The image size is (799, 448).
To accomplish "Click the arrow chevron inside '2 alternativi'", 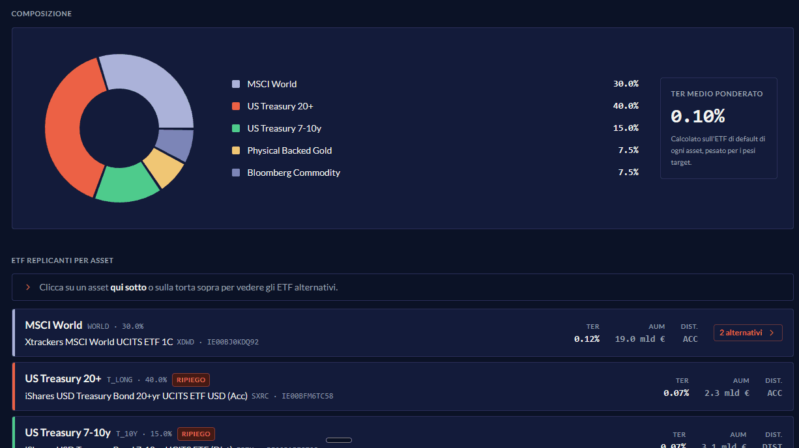I will tap(772, 333).
